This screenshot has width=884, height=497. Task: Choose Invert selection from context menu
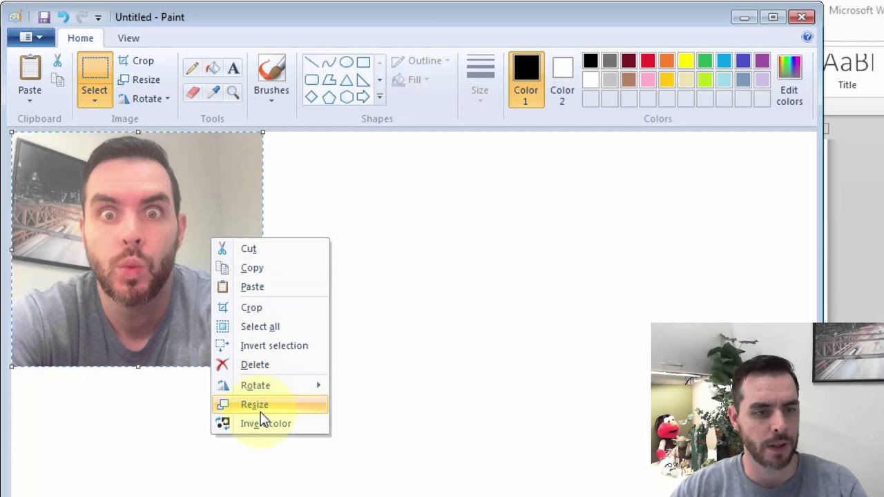273,345
